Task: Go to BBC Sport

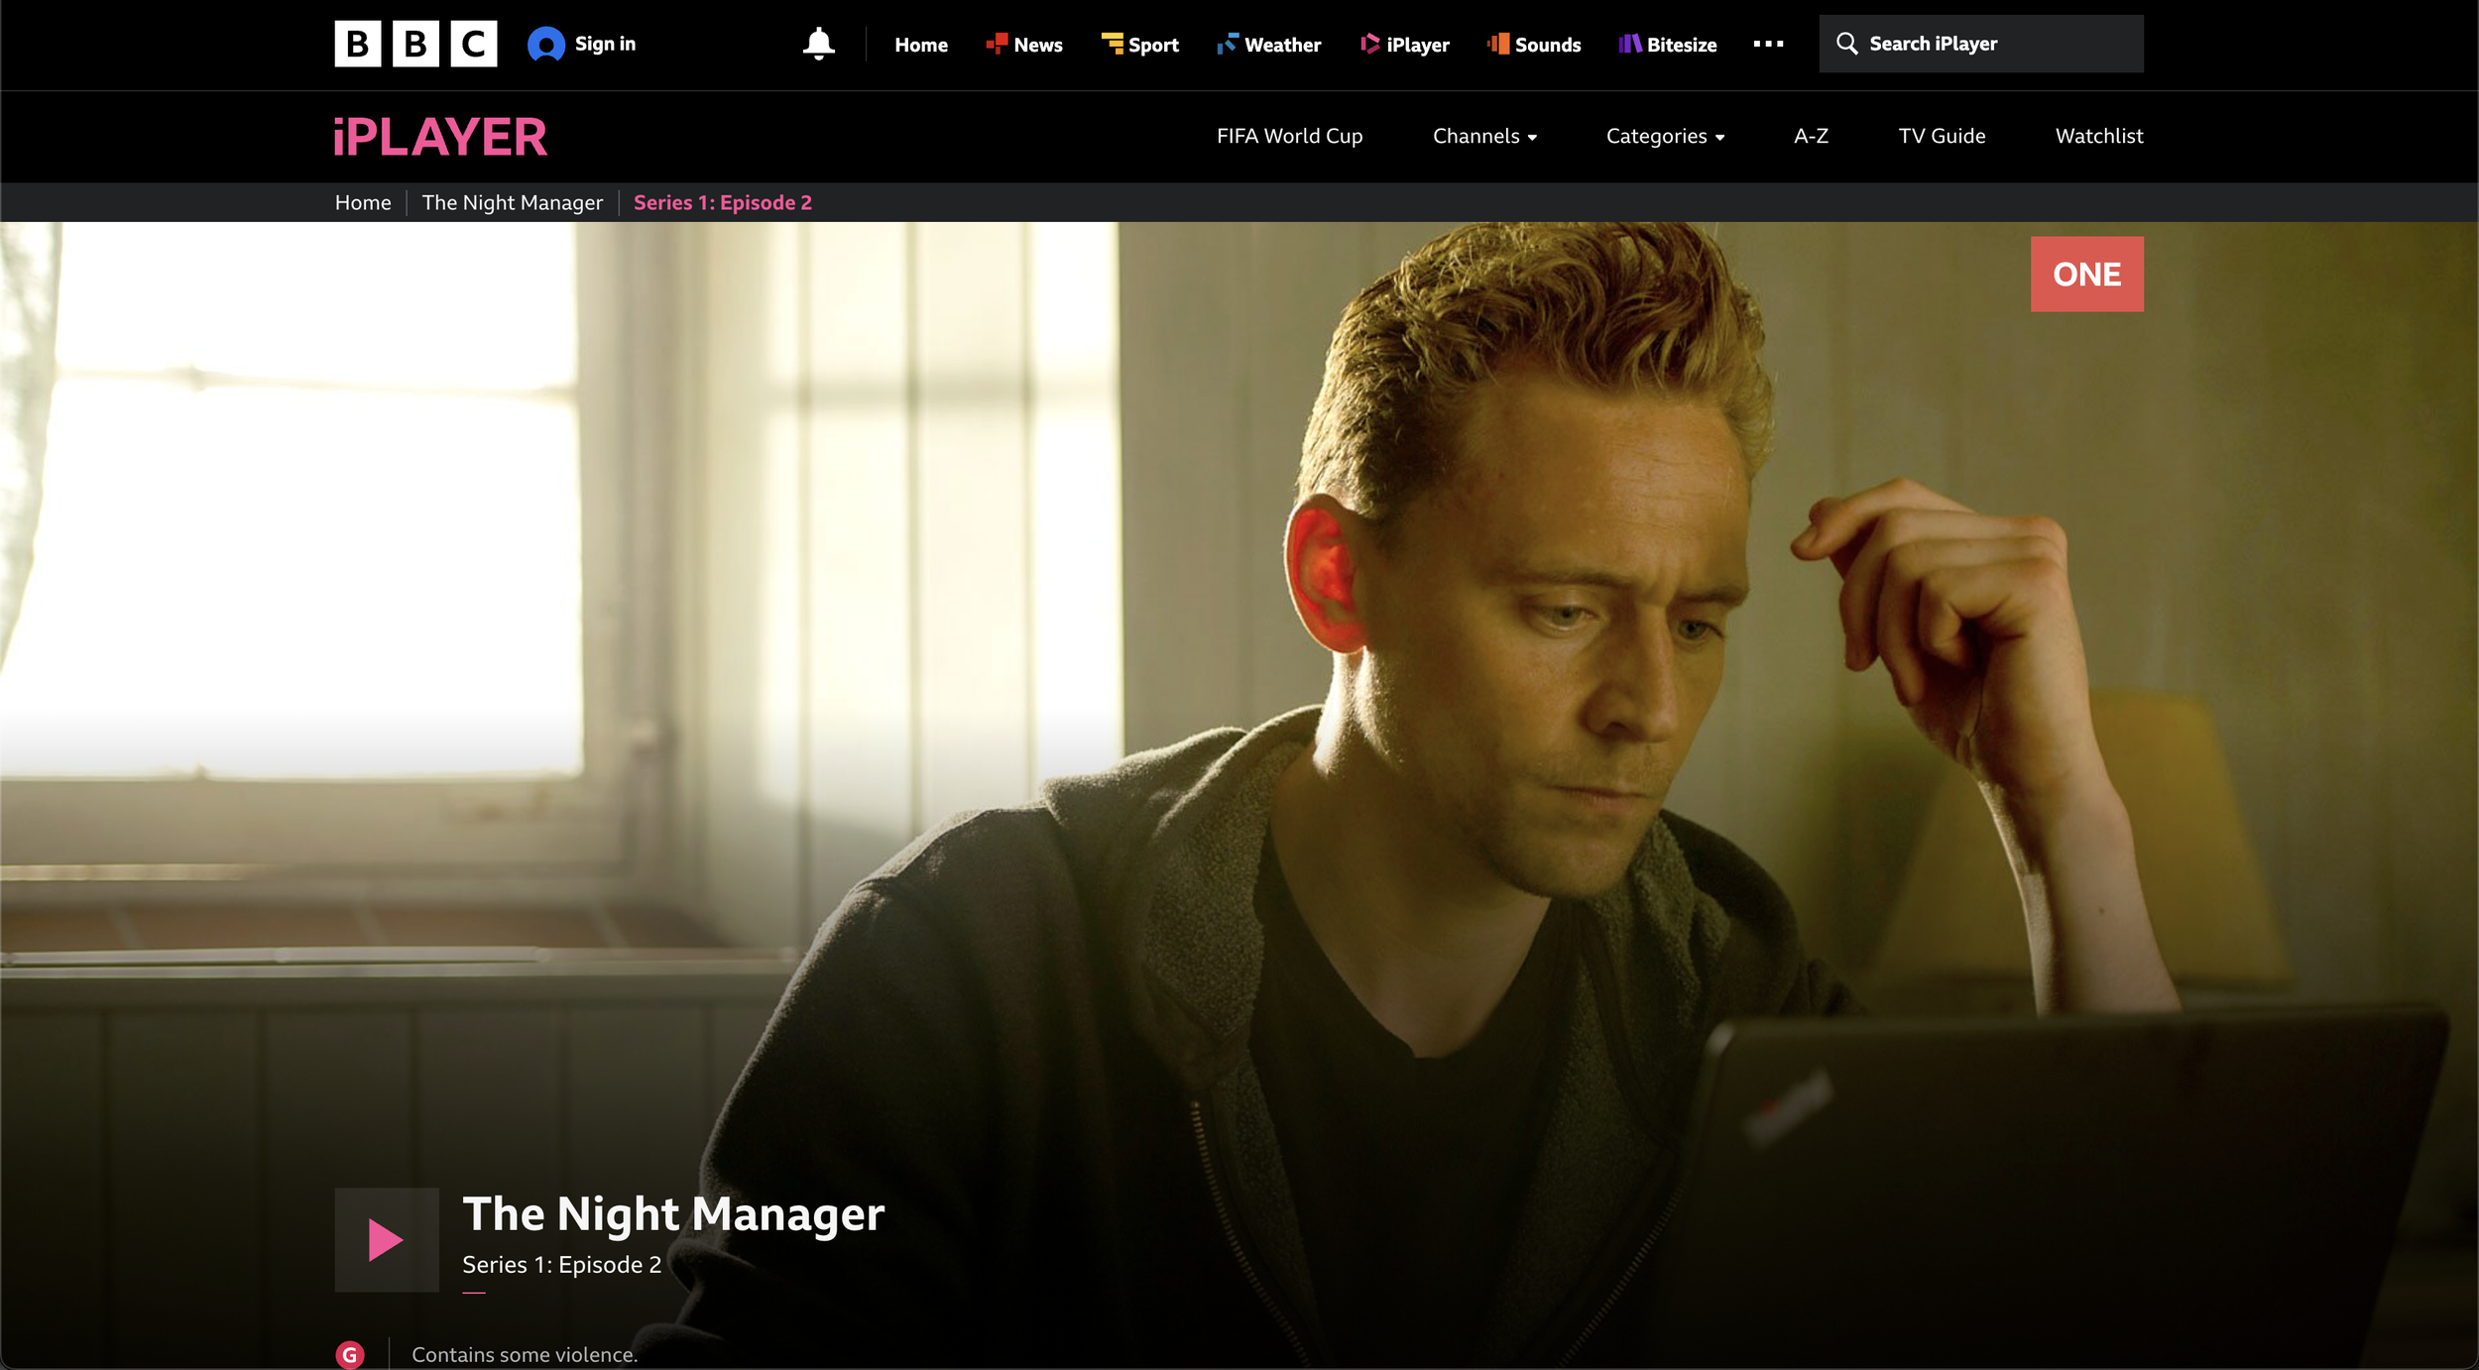Action: click(1139, 45)
